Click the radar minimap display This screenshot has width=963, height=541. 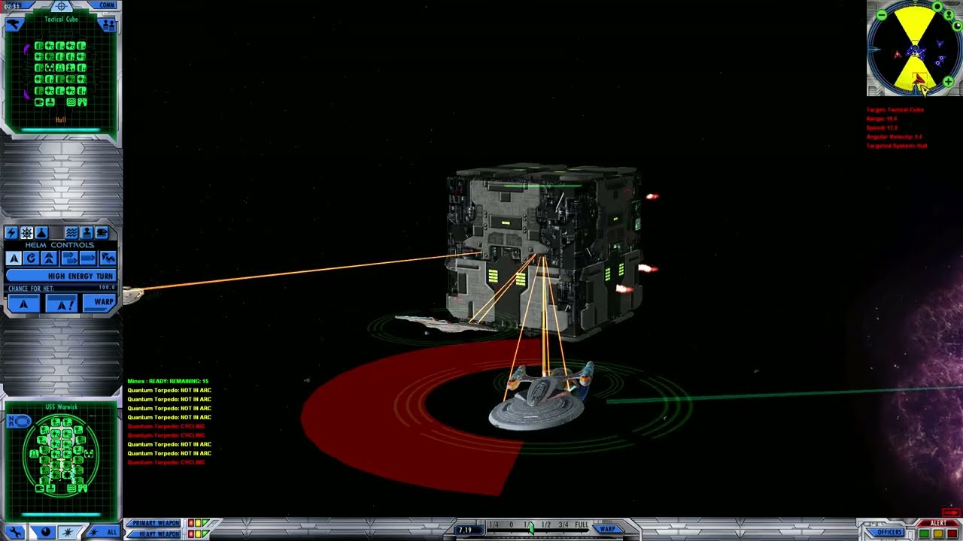click(x=915, y=50)
